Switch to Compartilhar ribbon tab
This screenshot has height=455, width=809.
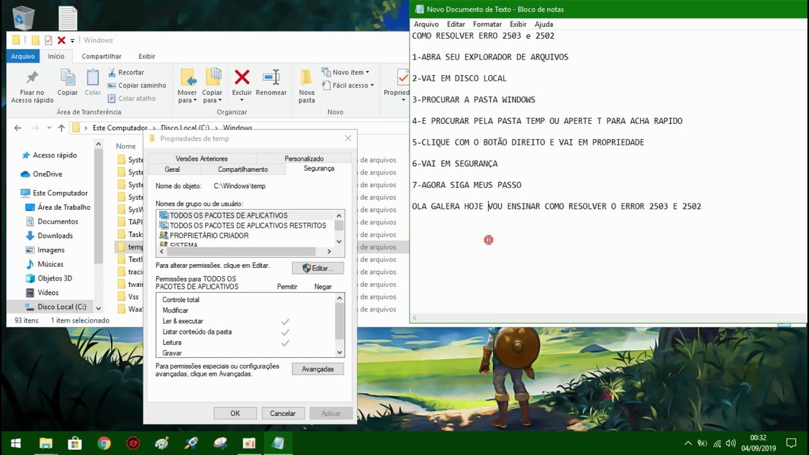[101, 56]
